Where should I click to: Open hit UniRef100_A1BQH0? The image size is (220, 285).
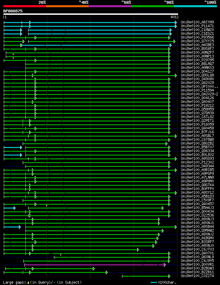197,238
